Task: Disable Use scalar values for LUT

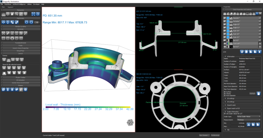Action: click(225, 114)
